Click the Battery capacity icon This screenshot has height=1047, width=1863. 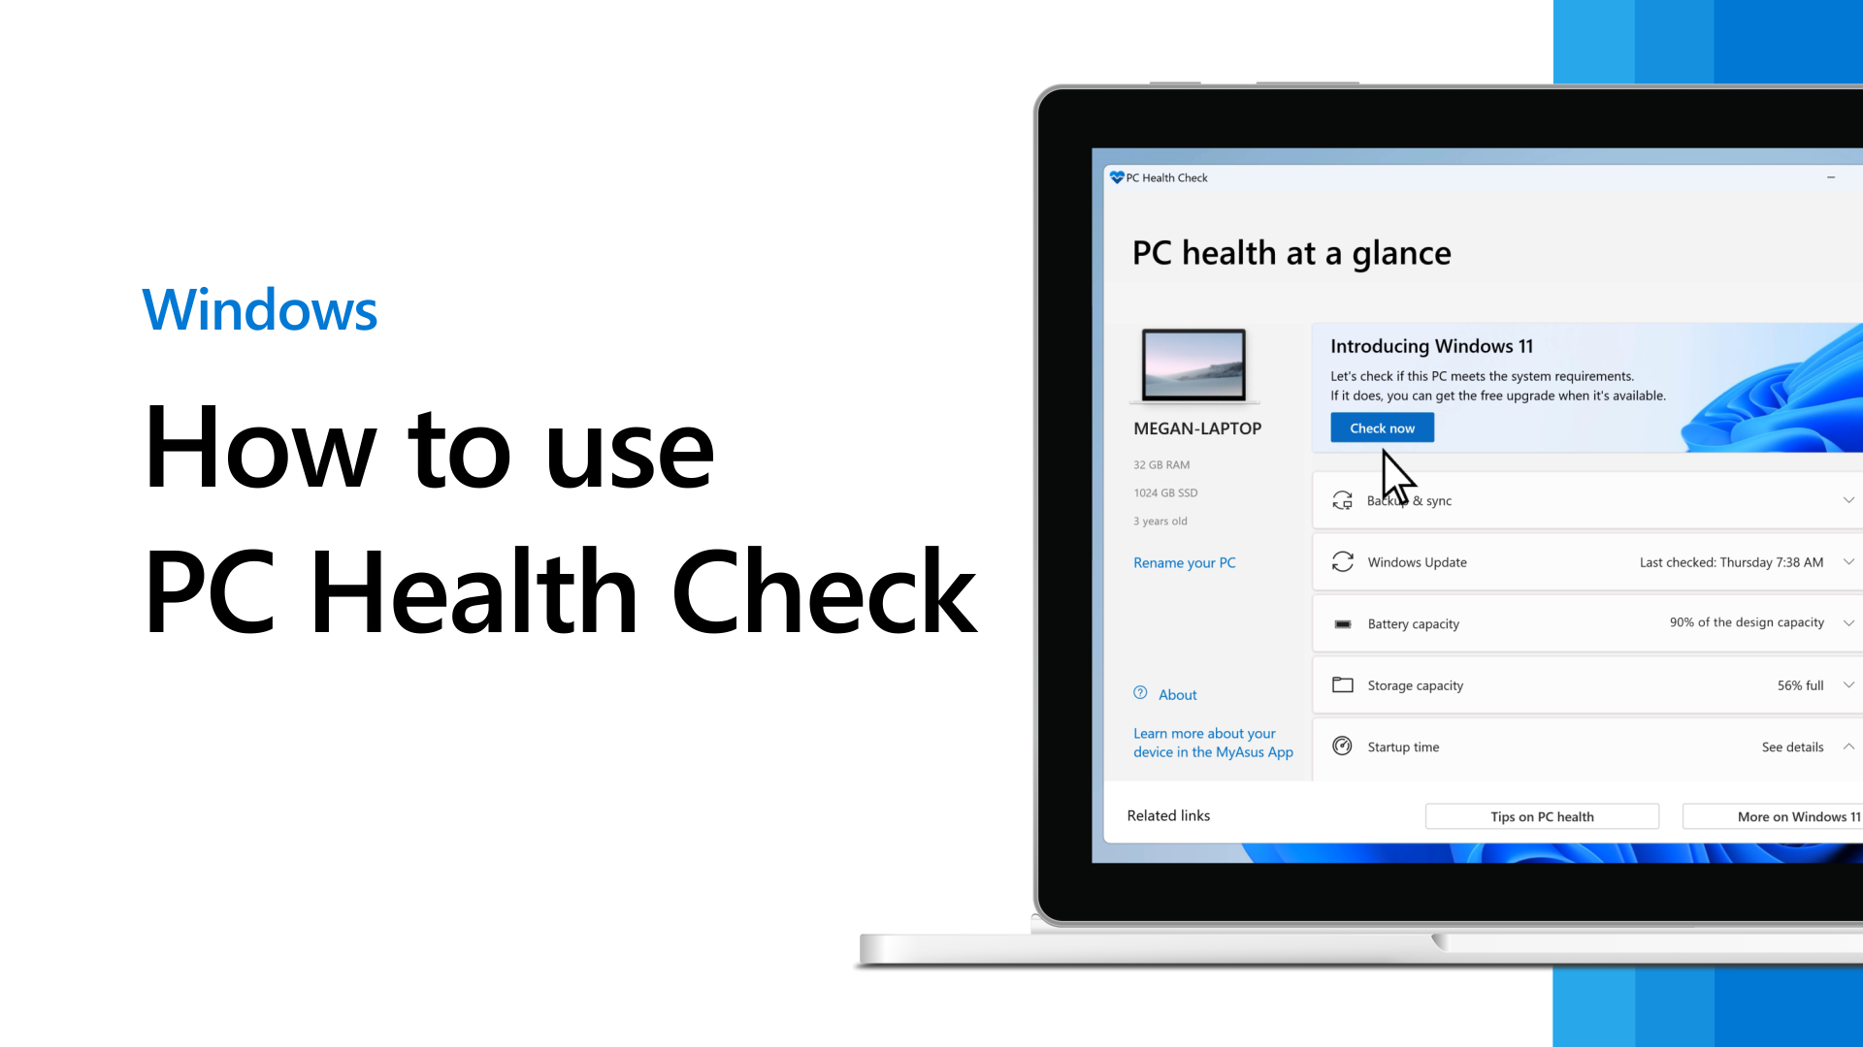(x=1342, y=622)
